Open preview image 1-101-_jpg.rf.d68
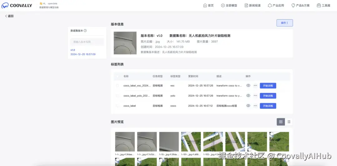 click(x=191, y=141)
